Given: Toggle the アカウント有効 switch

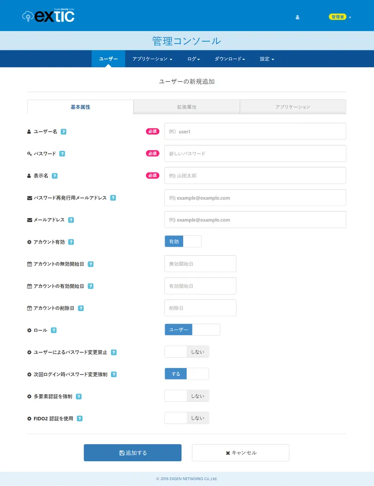Looking at the screenshot, I should point(183,242).
